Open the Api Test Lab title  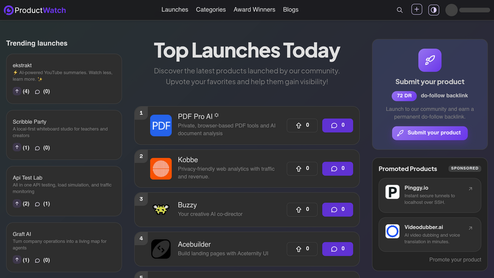pyautogui.click(x=27, y=178)
